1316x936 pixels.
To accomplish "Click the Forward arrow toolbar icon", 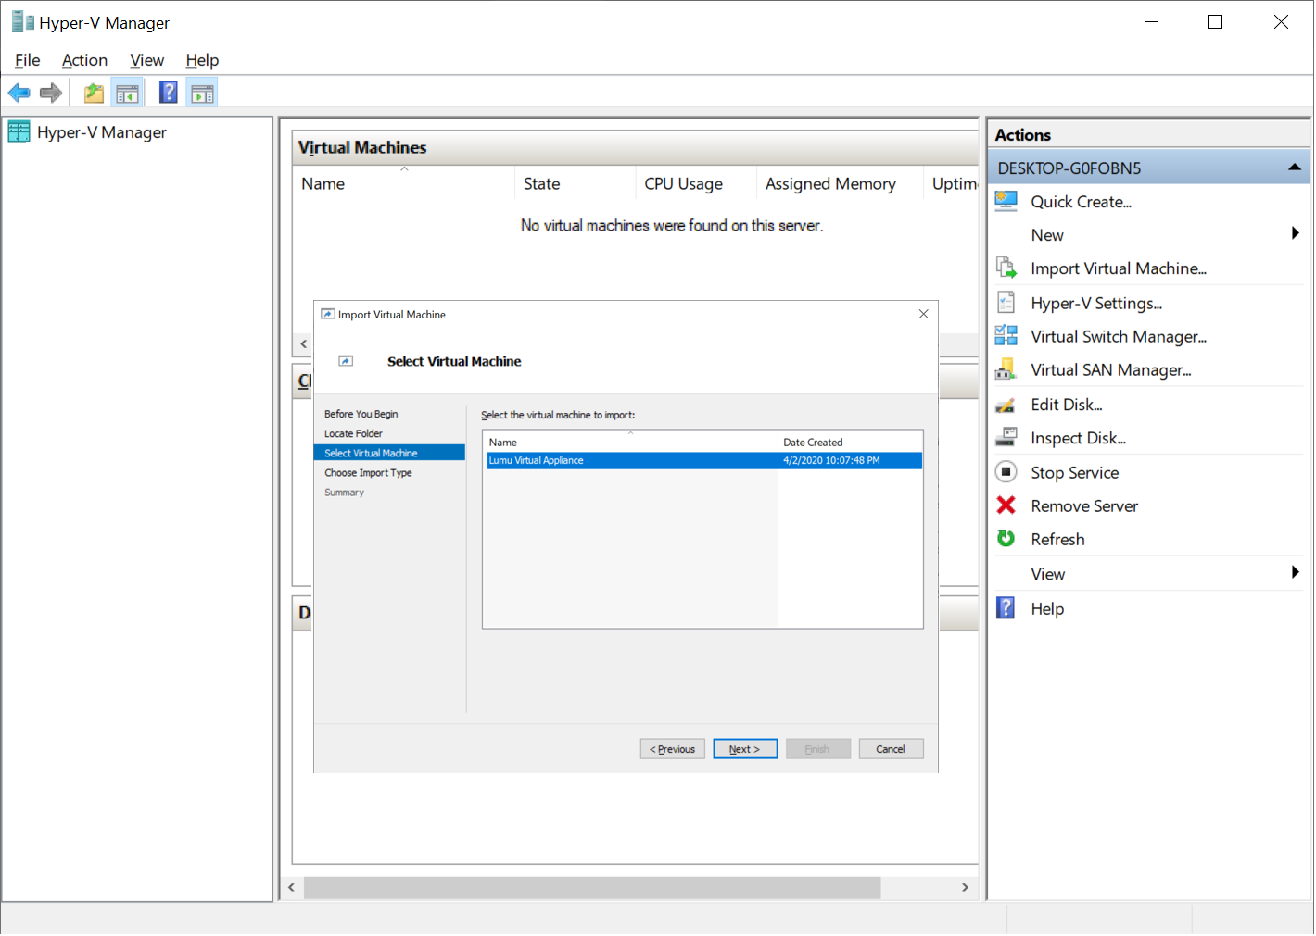I will click(51, 93).
